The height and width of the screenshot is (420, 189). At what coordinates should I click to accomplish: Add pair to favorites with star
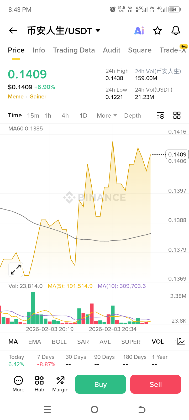[x=157, y=31]
